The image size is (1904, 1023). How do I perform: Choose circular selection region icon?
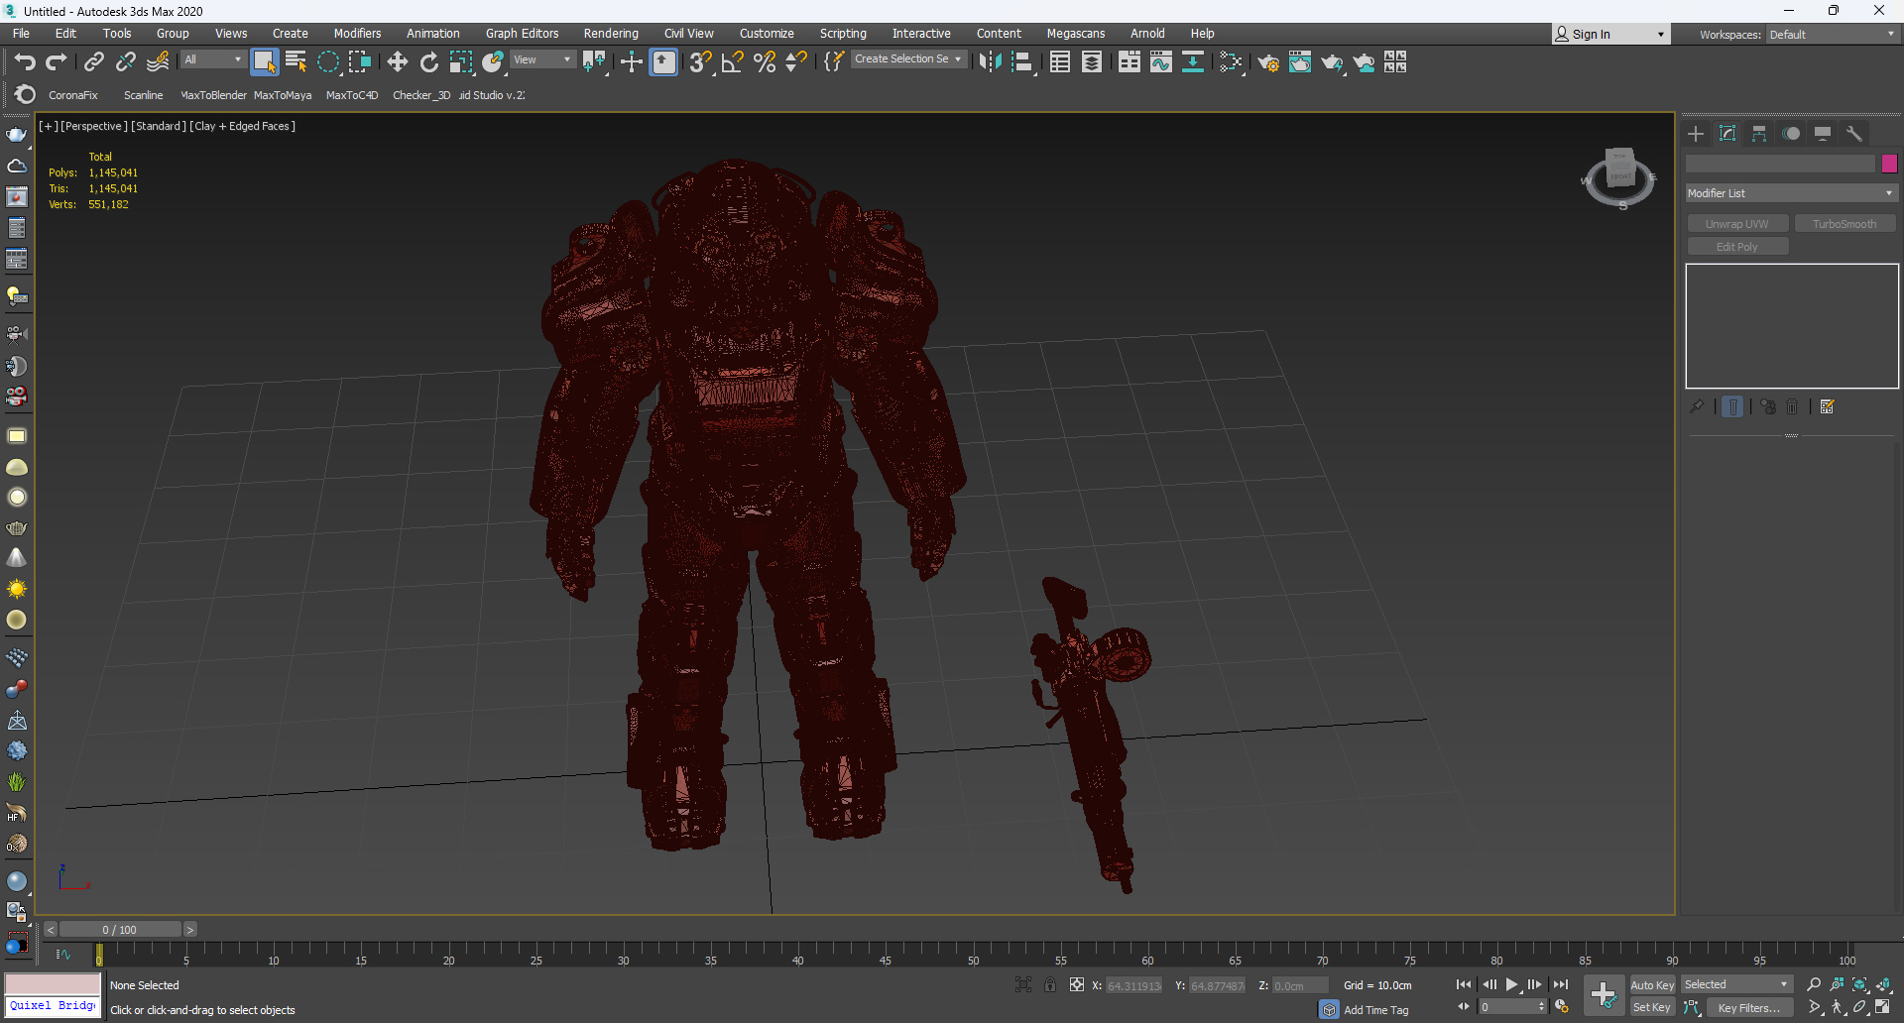coord(328,62)
